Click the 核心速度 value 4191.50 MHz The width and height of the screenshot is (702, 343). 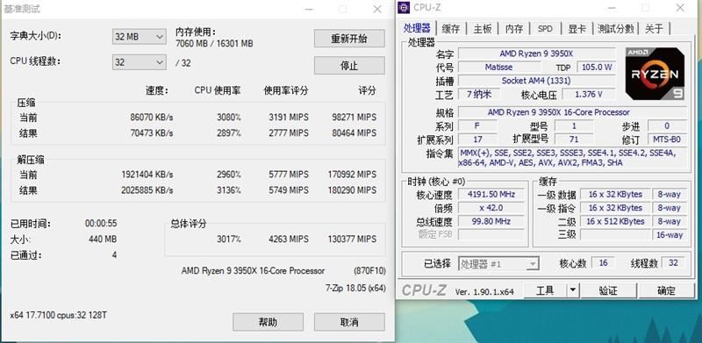point(491,195)
